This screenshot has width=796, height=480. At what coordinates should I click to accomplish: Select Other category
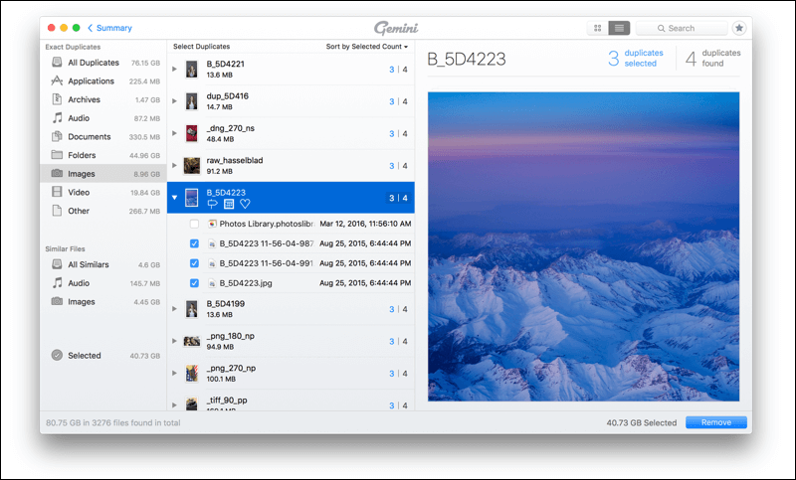[x=103, y=211]
